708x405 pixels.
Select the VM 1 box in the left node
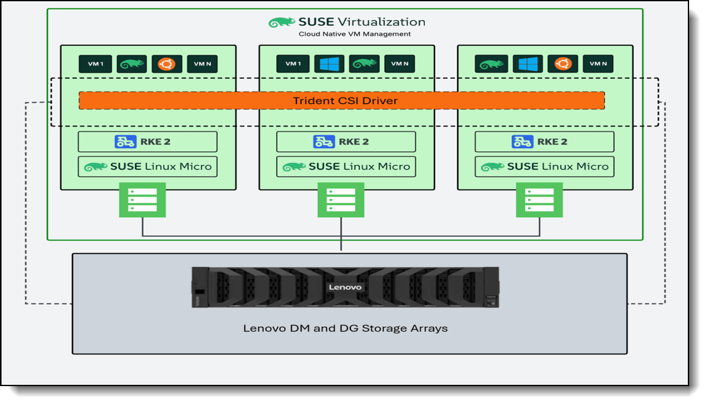click(95, 64)
